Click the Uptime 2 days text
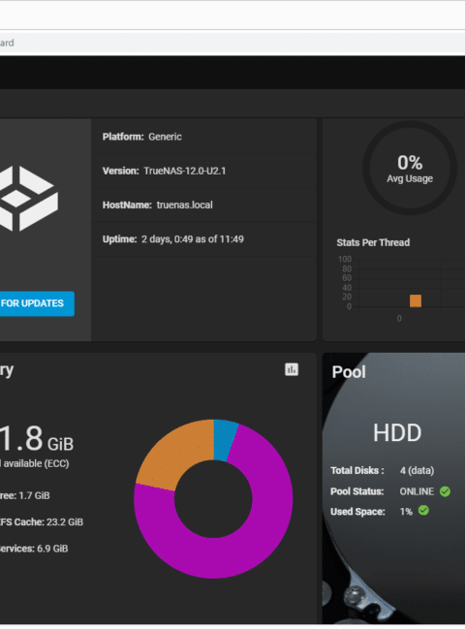The width and height of the screenshot is (465, 630). tap(173, 239)
